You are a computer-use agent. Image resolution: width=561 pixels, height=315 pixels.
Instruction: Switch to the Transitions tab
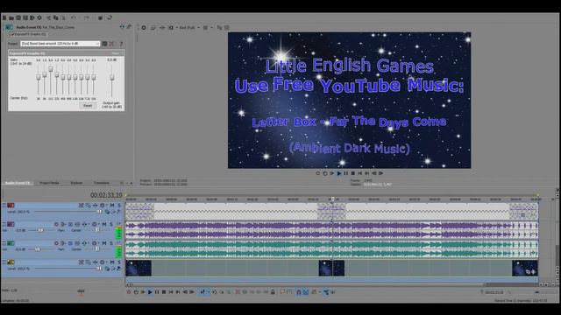102,183
